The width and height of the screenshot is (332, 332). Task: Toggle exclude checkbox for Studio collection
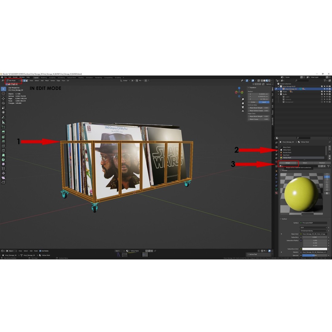coord(322,94)
